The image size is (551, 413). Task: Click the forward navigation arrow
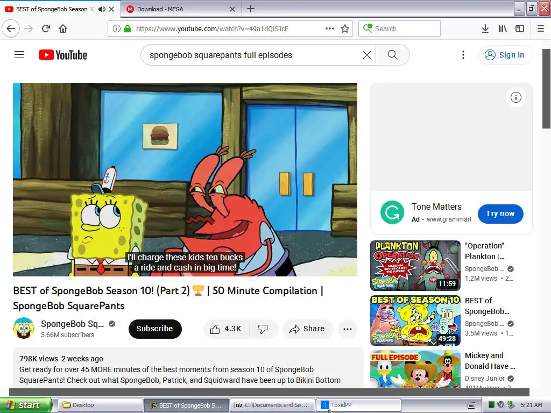click(29, 29)
